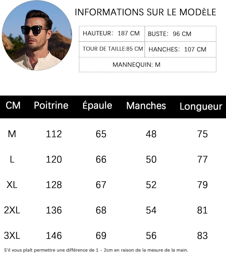Select the XL size row label
Screen dimensions: 226x253
tap(12, 185)
